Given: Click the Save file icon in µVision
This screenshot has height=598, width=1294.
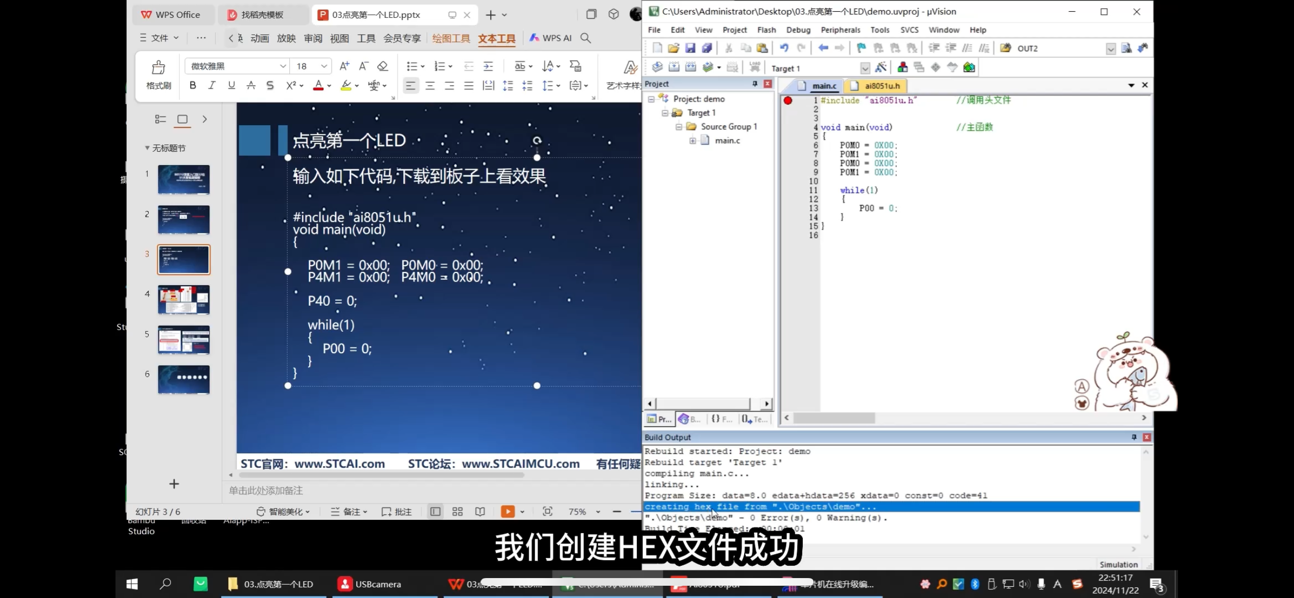Looking at the screenshot, I should 690,48.
